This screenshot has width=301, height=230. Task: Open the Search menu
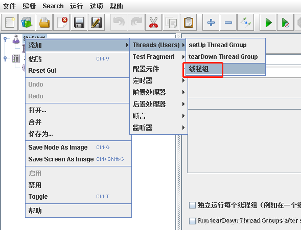tap(53, 6)
